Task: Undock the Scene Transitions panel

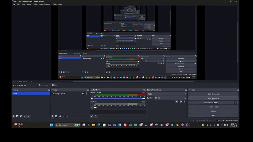Action: [186, 90]
